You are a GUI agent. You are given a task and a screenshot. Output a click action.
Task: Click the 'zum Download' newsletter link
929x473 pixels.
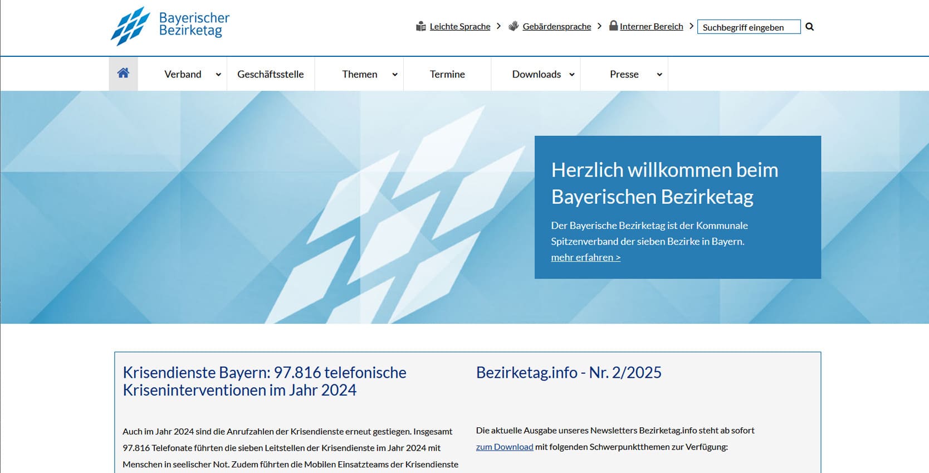pyautogui.click(x=504, y=447)
